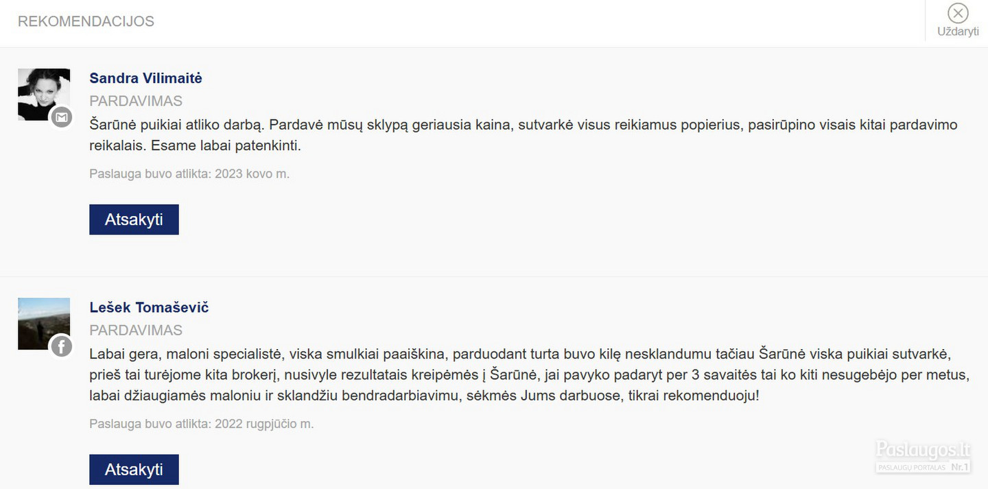Reply to Sandra's review with Atsakyti

click(x=134, y=219)
